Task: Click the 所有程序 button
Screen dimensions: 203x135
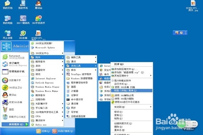Action: click(x=15, y=124)
